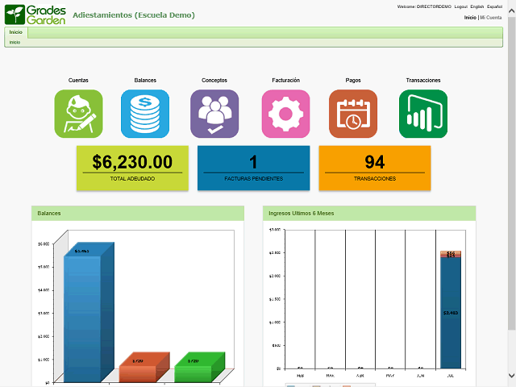Switch language to English
The width and height of the screenshot is (516, 387).
(476, 6)
